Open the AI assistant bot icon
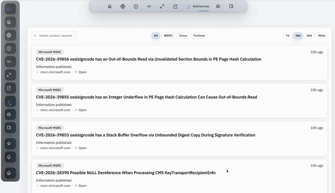The height and width of the screenshot is (193, 335). point(218,6)
